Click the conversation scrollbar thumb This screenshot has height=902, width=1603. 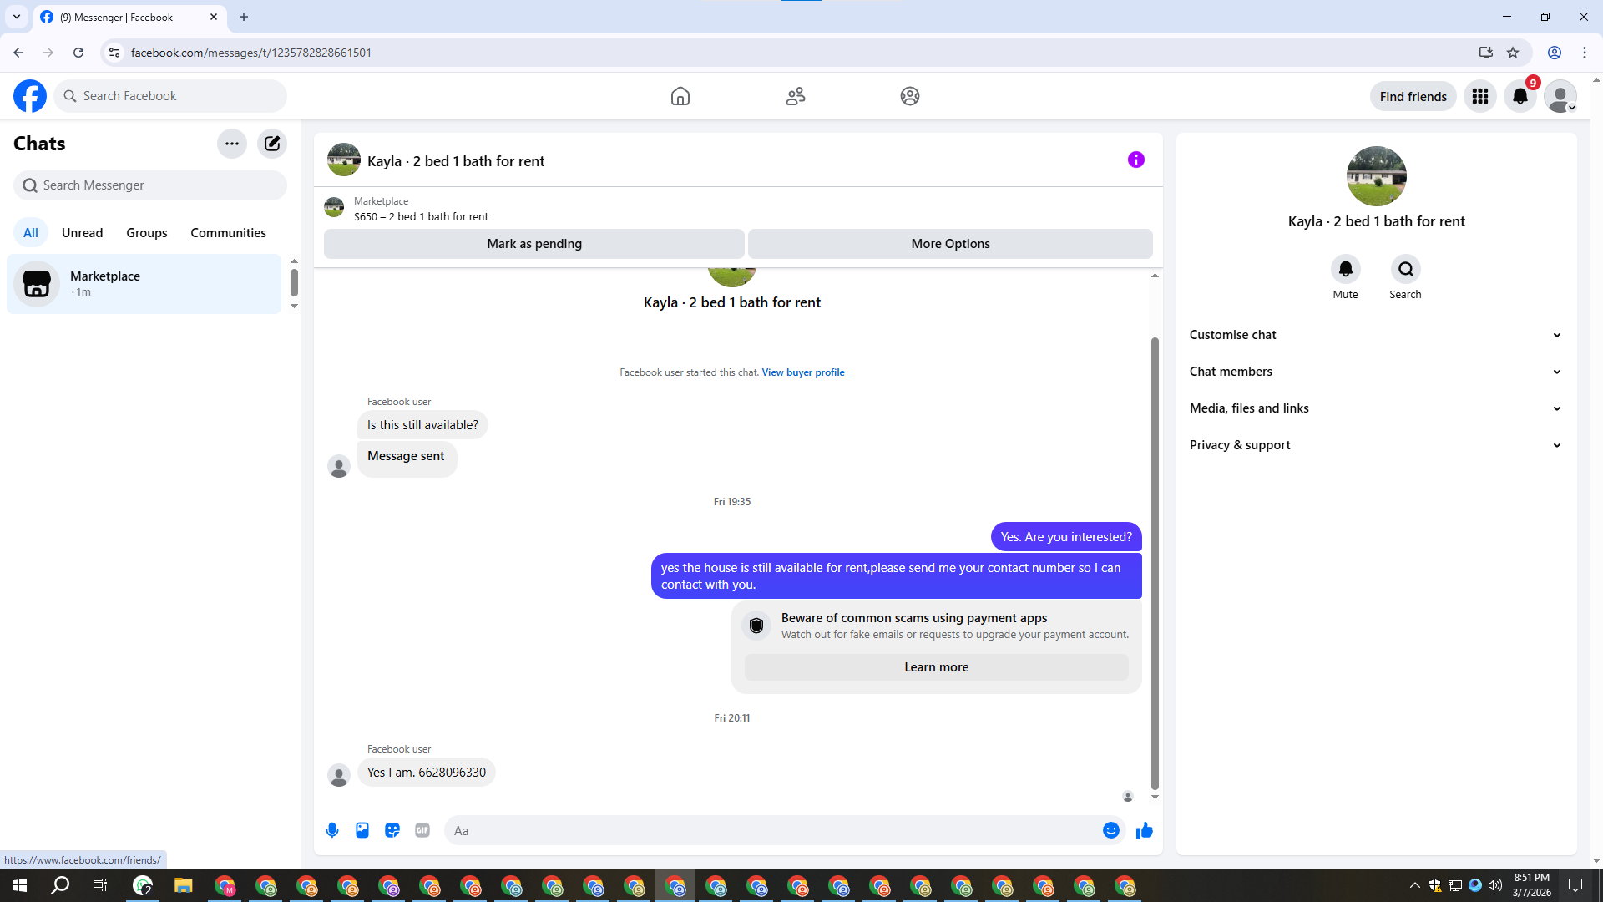point(1155,564)
